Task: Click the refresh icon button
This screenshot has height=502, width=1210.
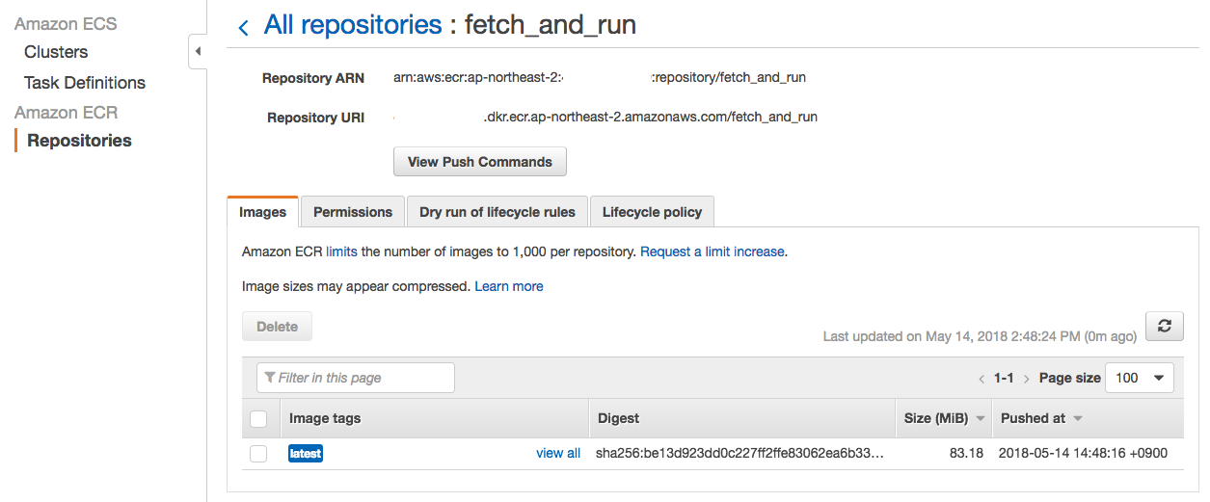Action: point(1164,327)
